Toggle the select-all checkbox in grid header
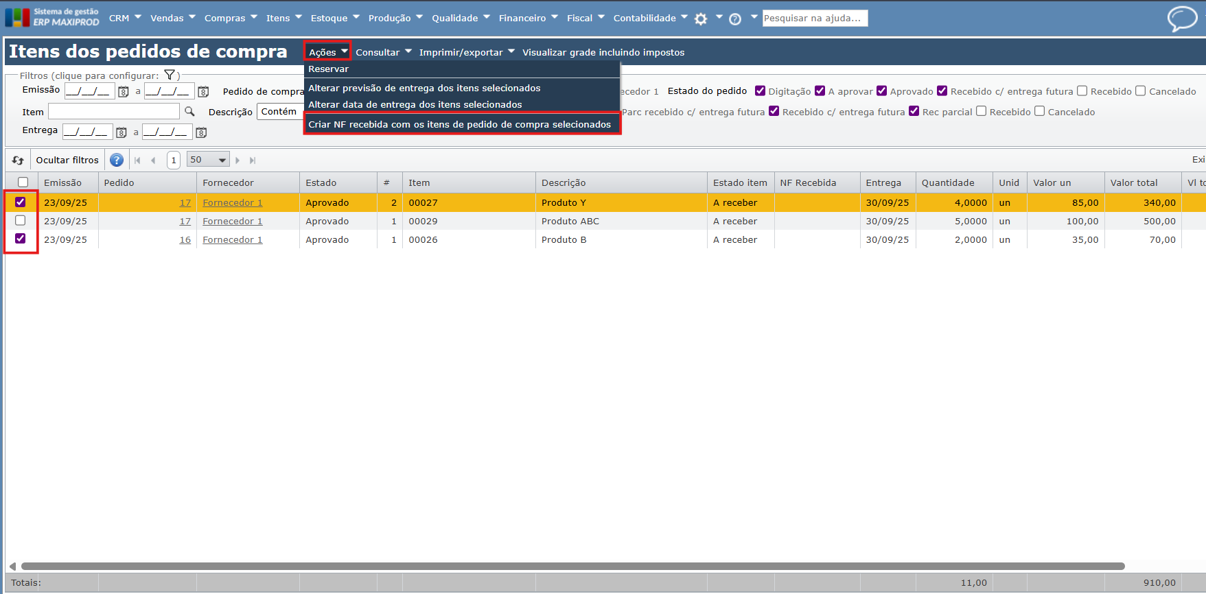Screen dimensions: 1206x594 click(23, 182)
